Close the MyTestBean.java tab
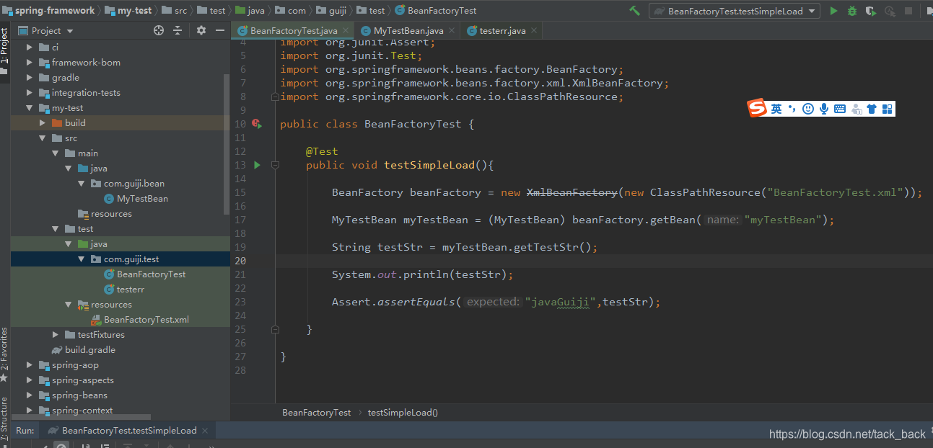This screenshot has width=933, height=448. pyautogui.click(x=452, y=31)
